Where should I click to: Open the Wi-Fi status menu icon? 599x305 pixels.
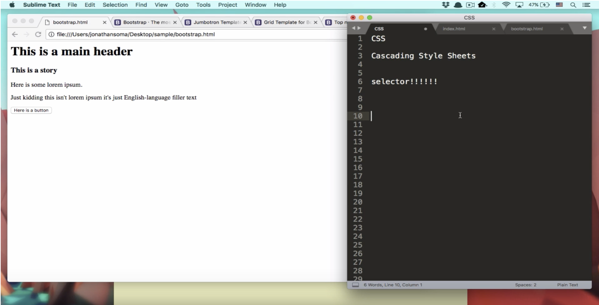click(506, 5)
